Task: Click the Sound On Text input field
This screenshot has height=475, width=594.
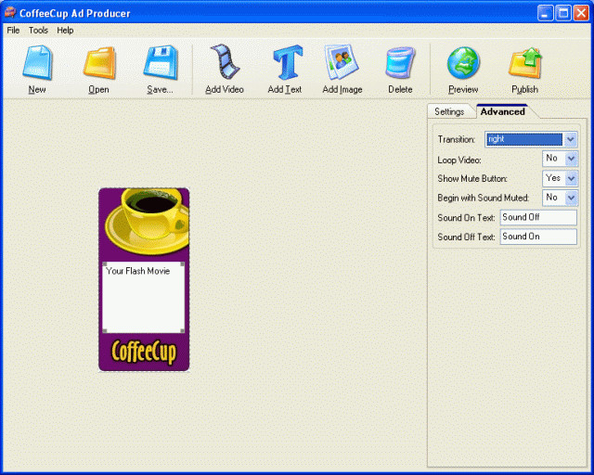Action: (x=538, y=217)
